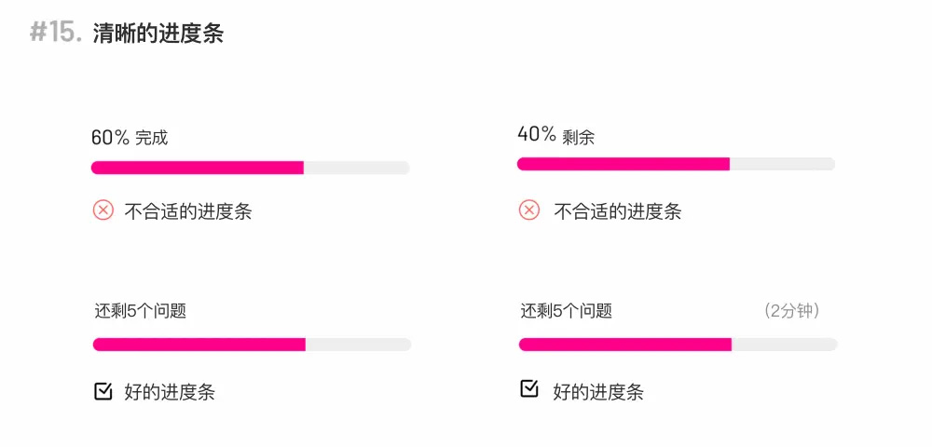Click the 60% 完成 label
Viewport: 932px width, 447px height.
click(x=130, y=138)
